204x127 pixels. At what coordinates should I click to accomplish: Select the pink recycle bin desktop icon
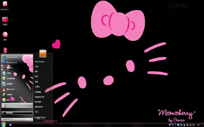point(5,50)
